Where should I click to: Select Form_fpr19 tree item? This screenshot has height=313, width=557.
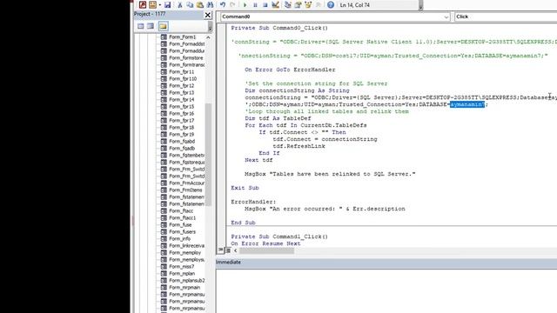[182, 135]
